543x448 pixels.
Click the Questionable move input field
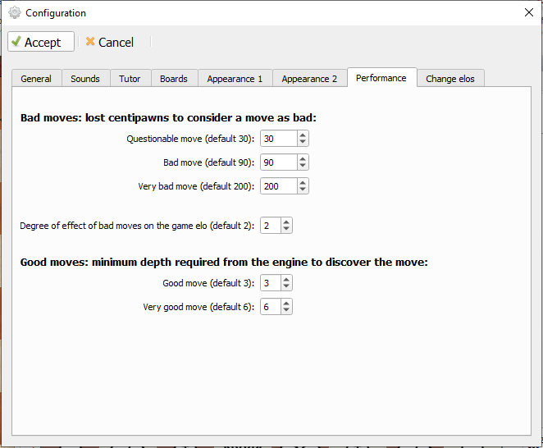pos(279,139)
